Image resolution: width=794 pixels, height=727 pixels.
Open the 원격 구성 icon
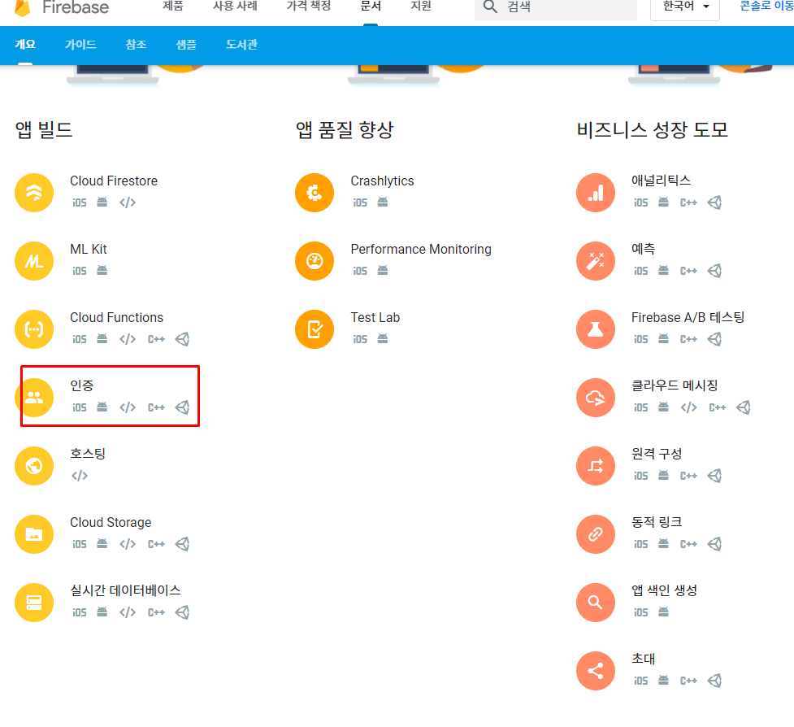pos(596,466)
